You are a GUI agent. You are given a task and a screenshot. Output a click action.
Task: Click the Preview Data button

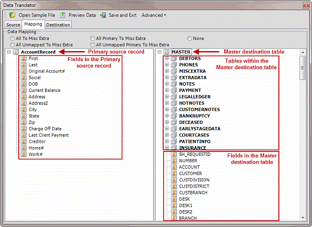(82, 15)
